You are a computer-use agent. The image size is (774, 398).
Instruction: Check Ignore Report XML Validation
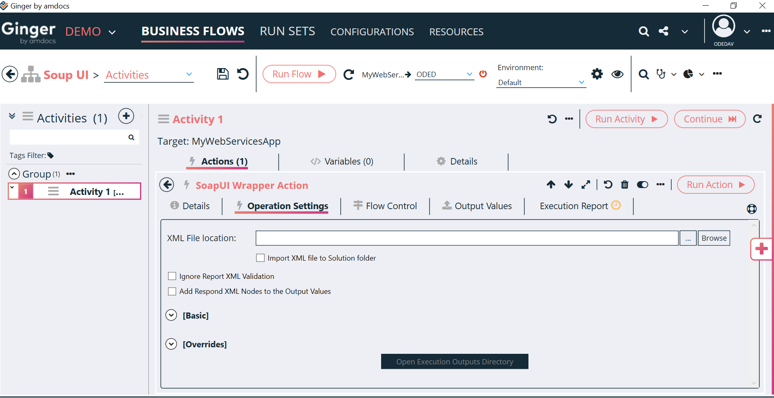[172, 276]
